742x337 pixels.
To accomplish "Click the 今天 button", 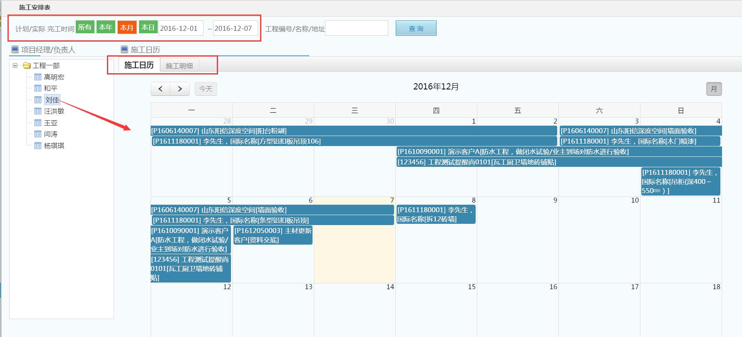I will pos(206,89).
